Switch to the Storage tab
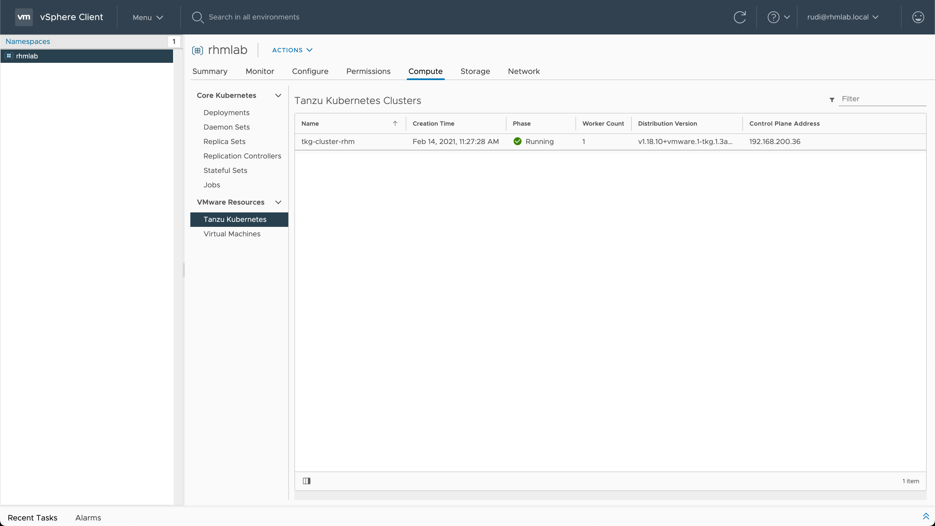Image resolution: width=935 pixels, height=526 pixels. point(475,71)
